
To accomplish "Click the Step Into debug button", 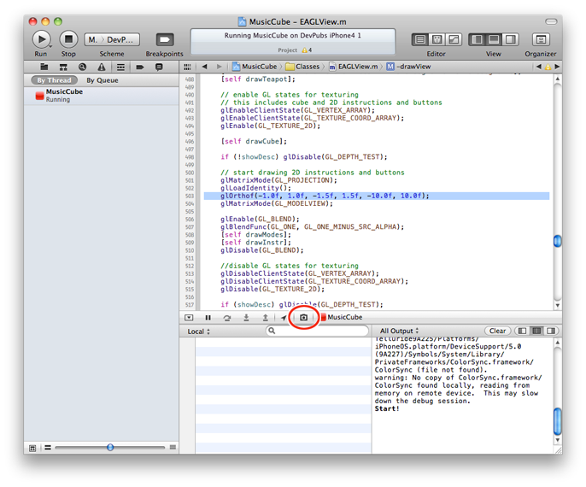I will pyautogui.click(x=246, y=317).
